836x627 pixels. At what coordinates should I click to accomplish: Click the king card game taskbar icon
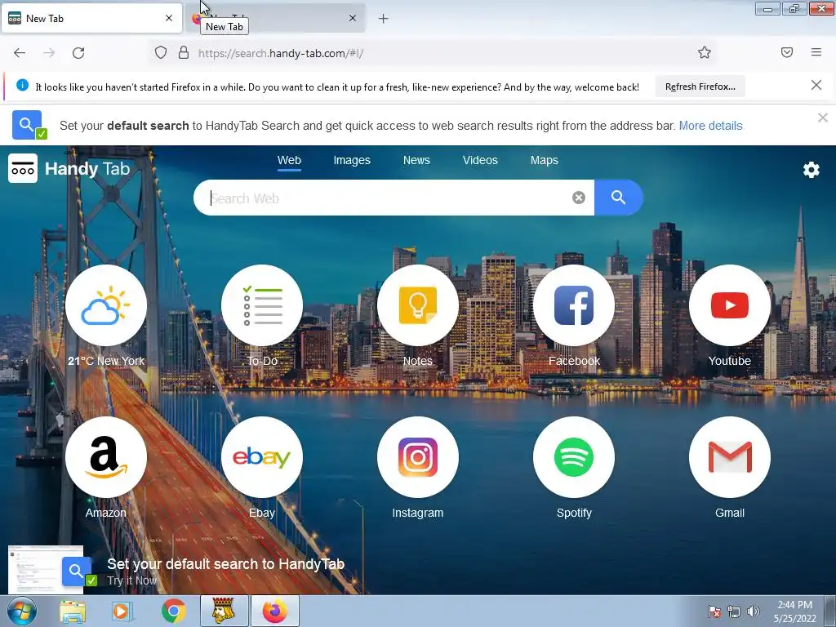tap(224, 611)
